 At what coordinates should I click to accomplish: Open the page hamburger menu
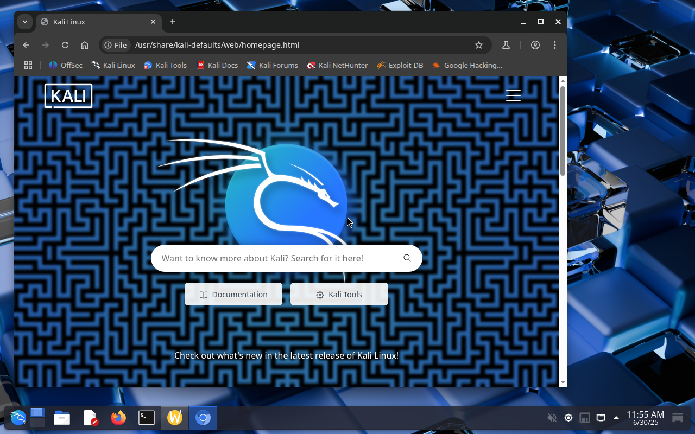tap(513, 95)
